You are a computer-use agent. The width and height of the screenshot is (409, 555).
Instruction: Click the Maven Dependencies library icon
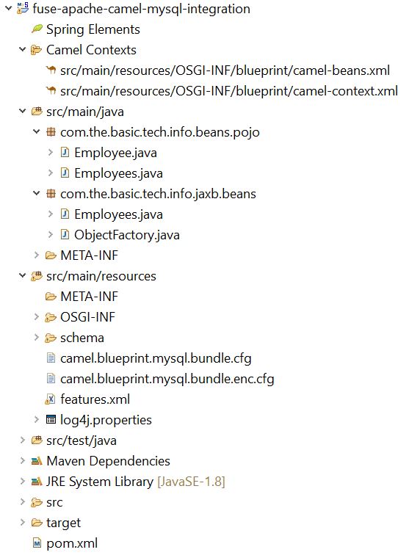[x=37, y=461]
